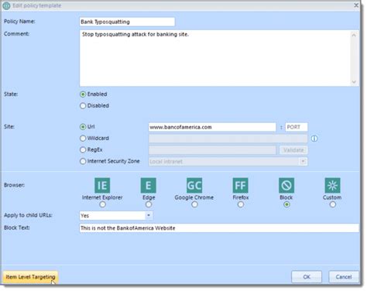Click the comment scrollbar down arrow
The height and width of the screenshot is (291, 367).
[x=354, y=82]
